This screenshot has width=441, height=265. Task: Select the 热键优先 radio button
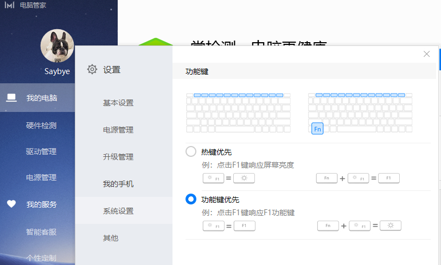(x=191, y=152)
